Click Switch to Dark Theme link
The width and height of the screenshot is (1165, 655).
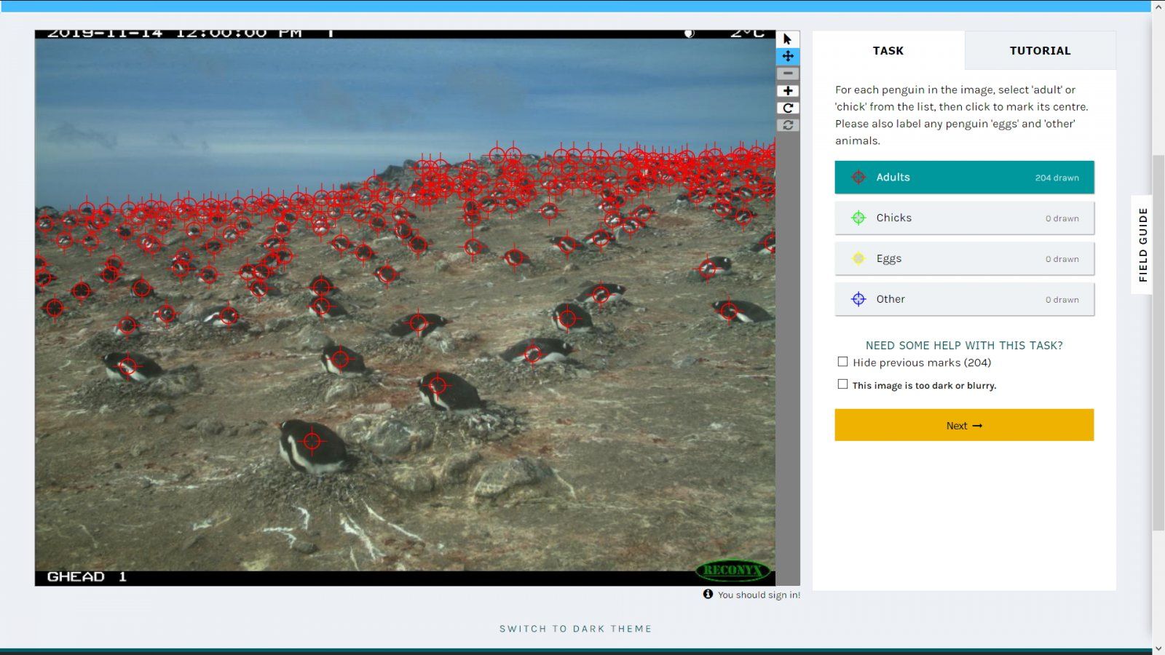(x=575, y=629)
